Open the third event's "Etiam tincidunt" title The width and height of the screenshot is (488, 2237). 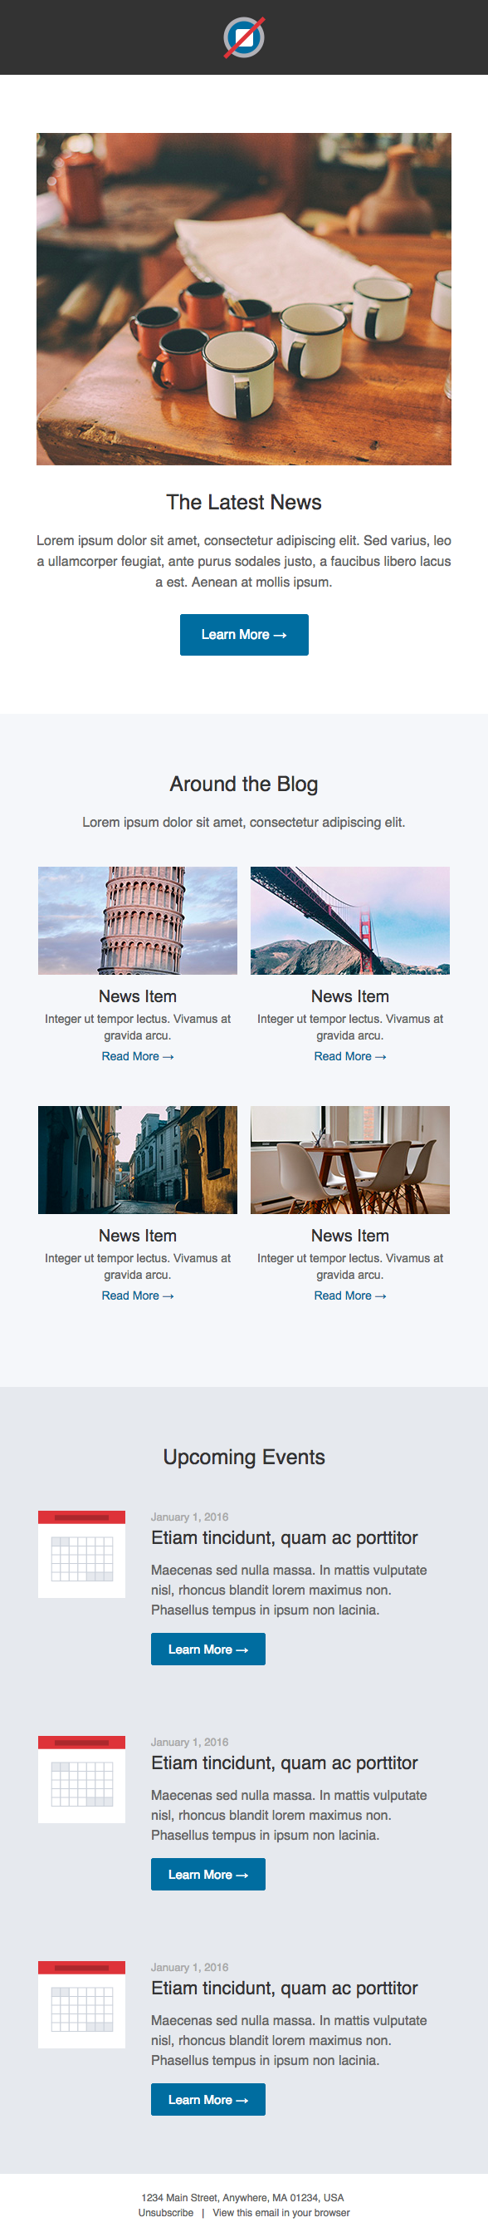click(285, 1988)
